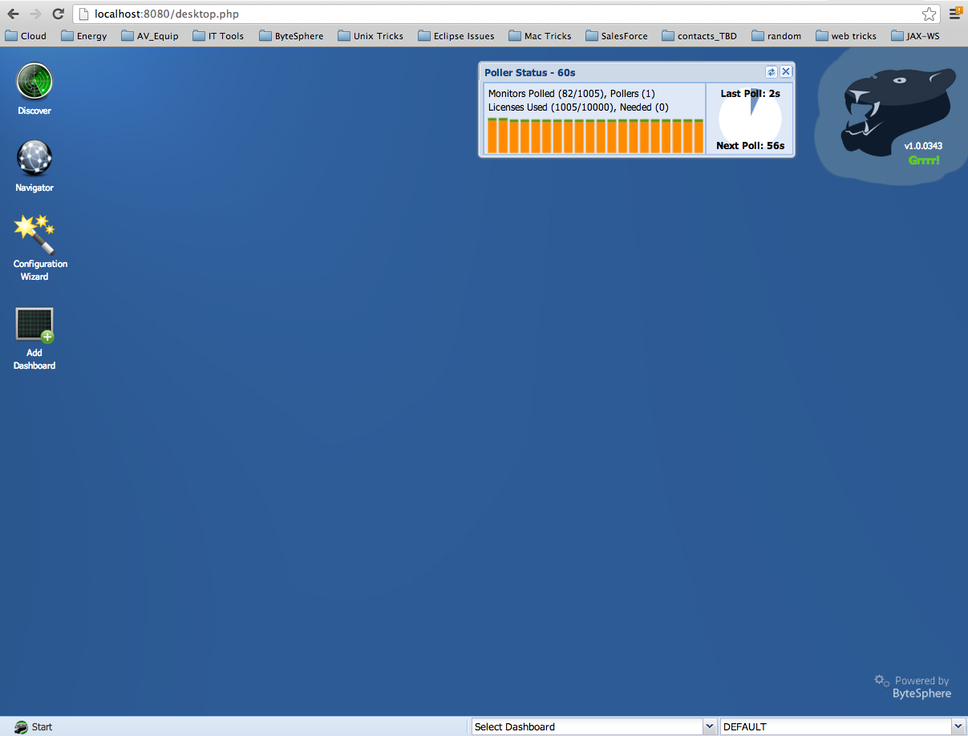Click the orange poll history bar chart
This screenshot has height=736, width=968.
tap(595, 135)
